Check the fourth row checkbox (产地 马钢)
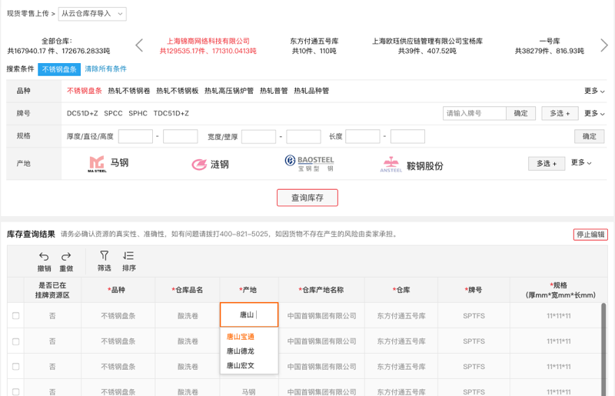This screenshot has width=615, height=396. click(15, 391)
